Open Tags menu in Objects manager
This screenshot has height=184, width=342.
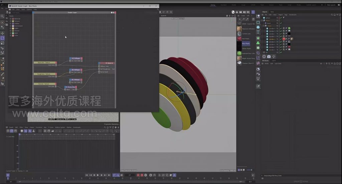pos(286,15)
